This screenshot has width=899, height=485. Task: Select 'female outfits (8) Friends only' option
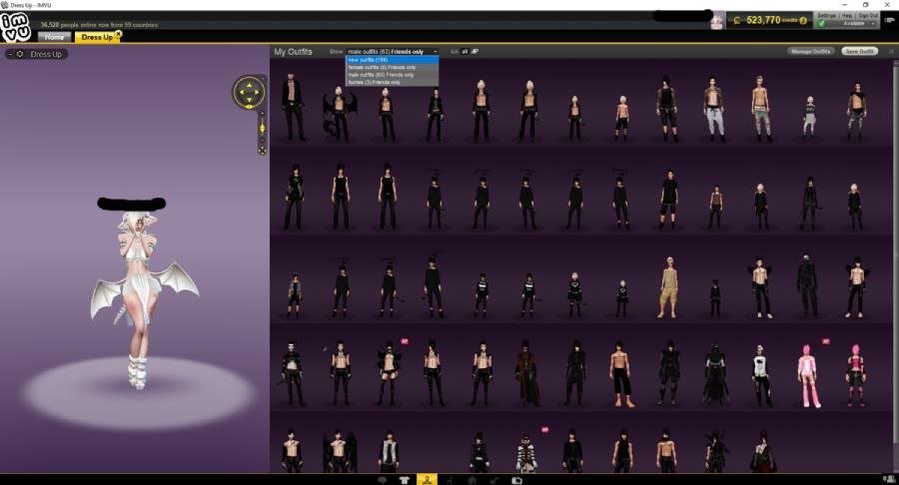point(392,67)
